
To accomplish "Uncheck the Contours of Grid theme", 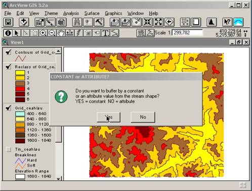I will (8, 52).
